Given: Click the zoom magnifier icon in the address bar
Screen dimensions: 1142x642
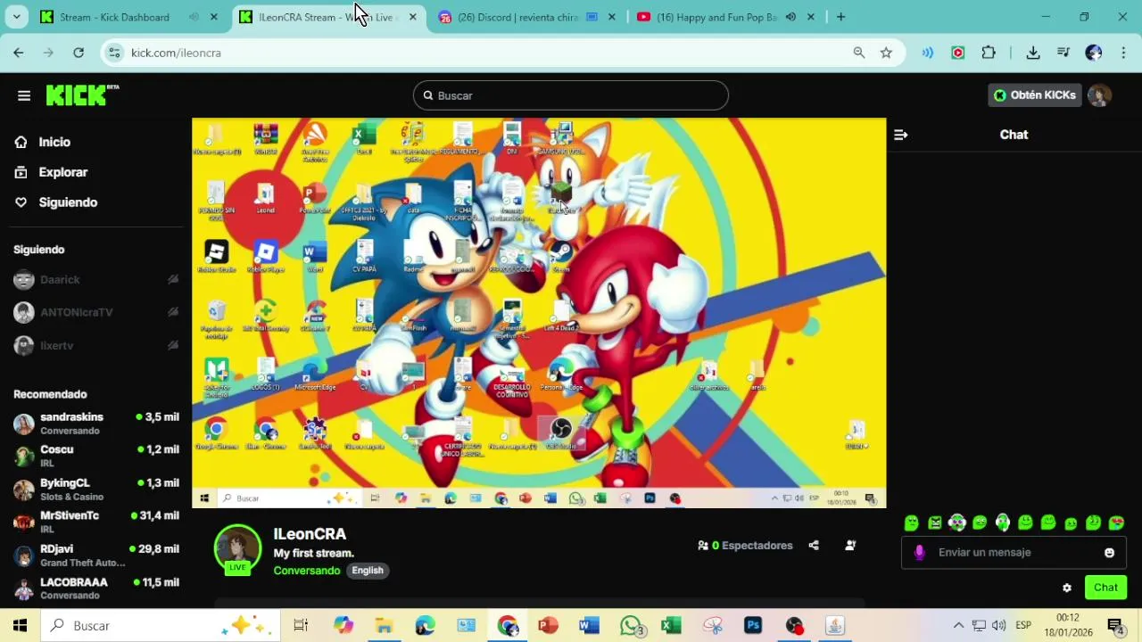Looking at the screenshot, I should pyautogui.click(x=858, y=53).
